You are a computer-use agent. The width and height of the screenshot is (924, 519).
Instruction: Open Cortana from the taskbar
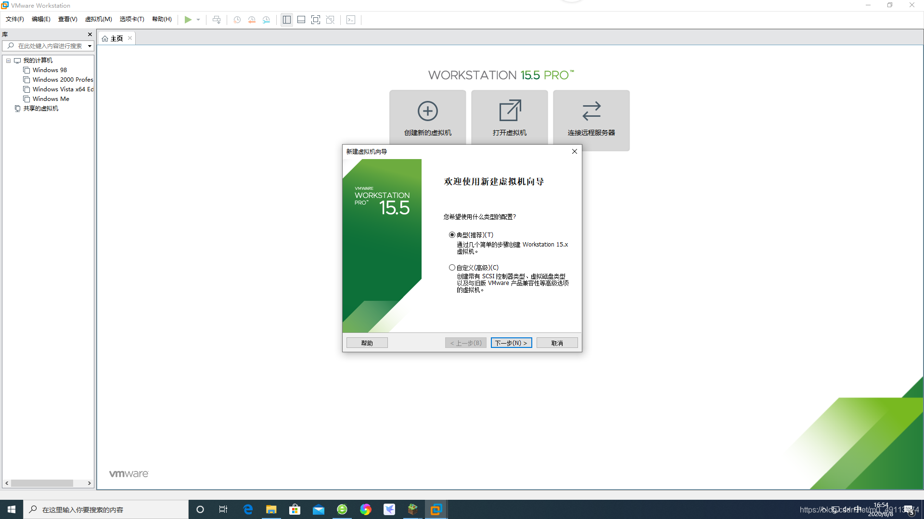[x=200, y=509]
